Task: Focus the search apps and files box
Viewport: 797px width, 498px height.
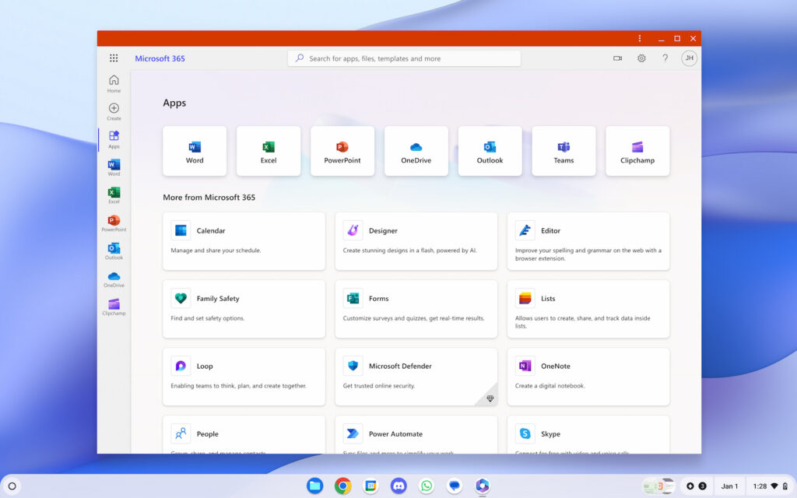Action: click(x=405, y=58)
